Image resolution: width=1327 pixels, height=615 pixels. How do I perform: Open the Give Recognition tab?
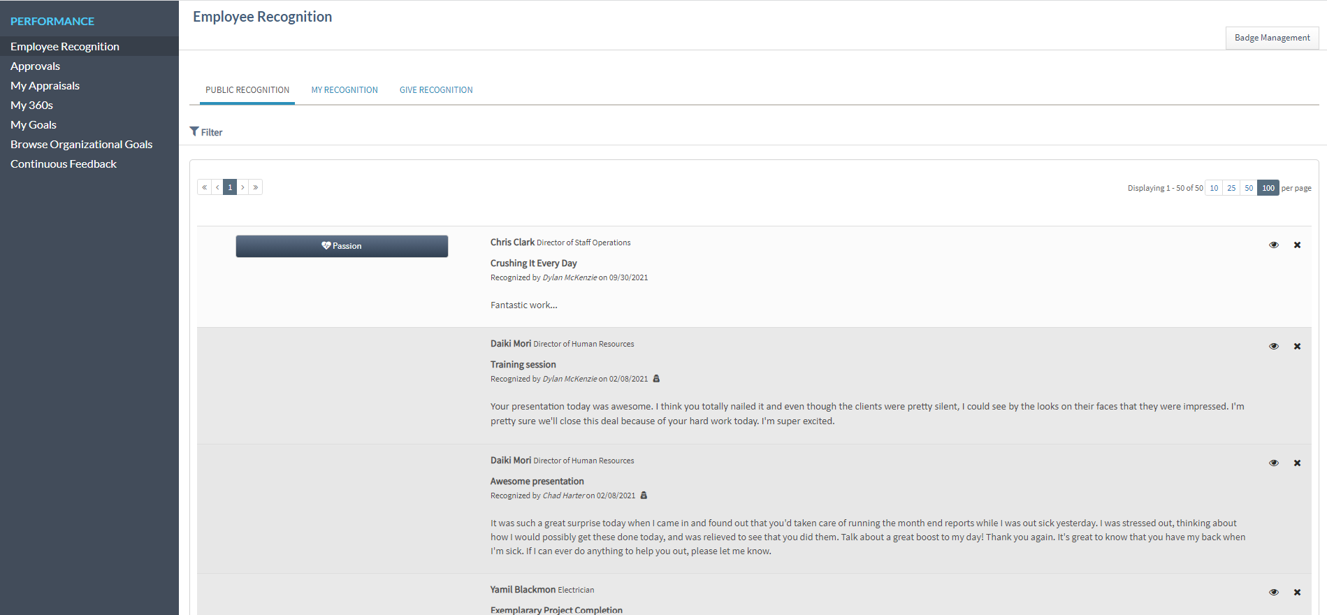[x=436, y=90]
